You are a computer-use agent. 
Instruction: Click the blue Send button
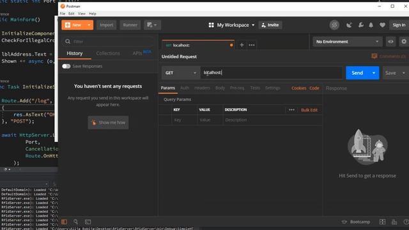tap(357, 73)
